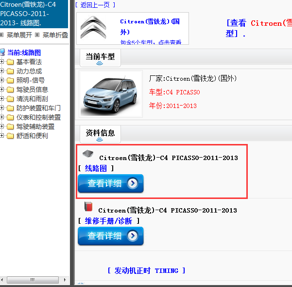The height and width of the screenshot is (287, 292).
Task: Expand the 舒适和便利 tree node
Action: click(x=1, y=135)
